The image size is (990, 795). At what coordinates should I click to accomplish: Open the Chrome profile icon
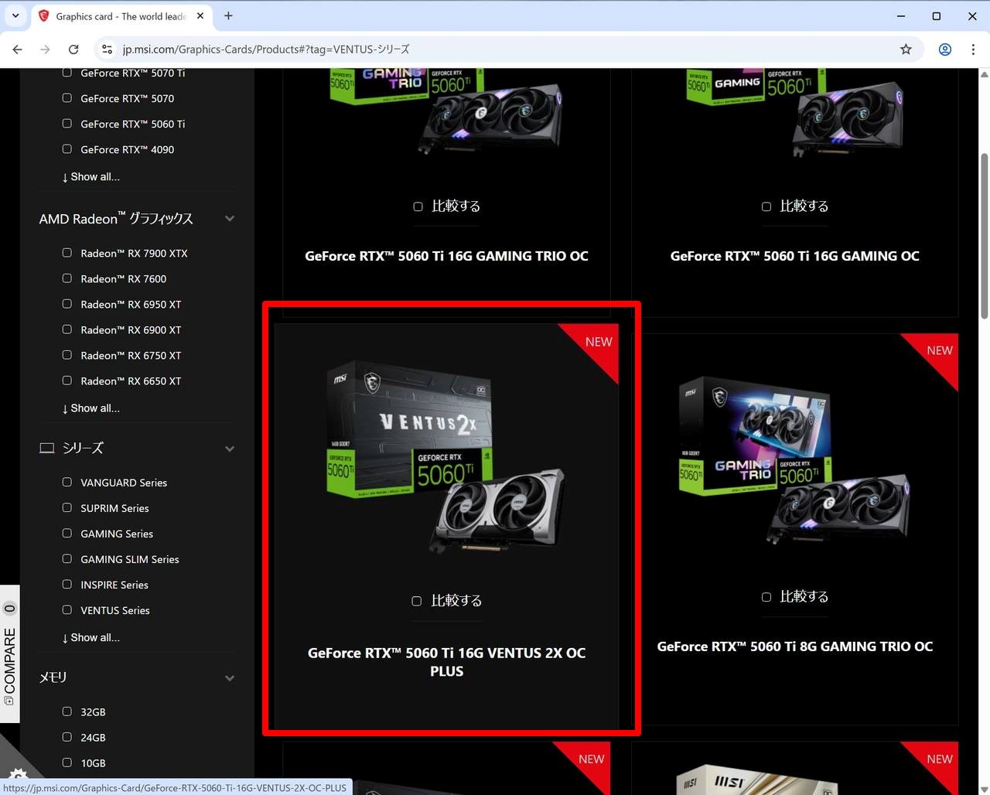point(945,49)
